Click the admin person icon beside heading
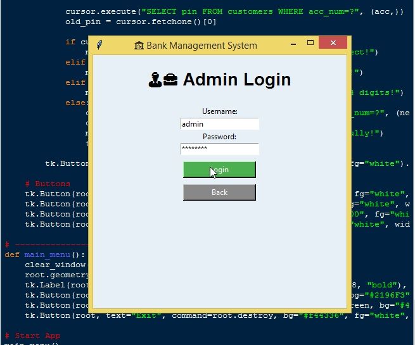The image size is (415, 345). pos(155,80)
